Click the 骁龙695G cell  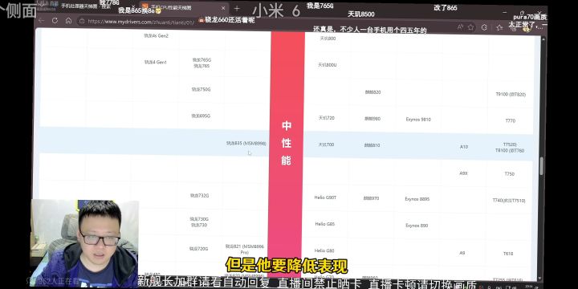pos(201,116)
